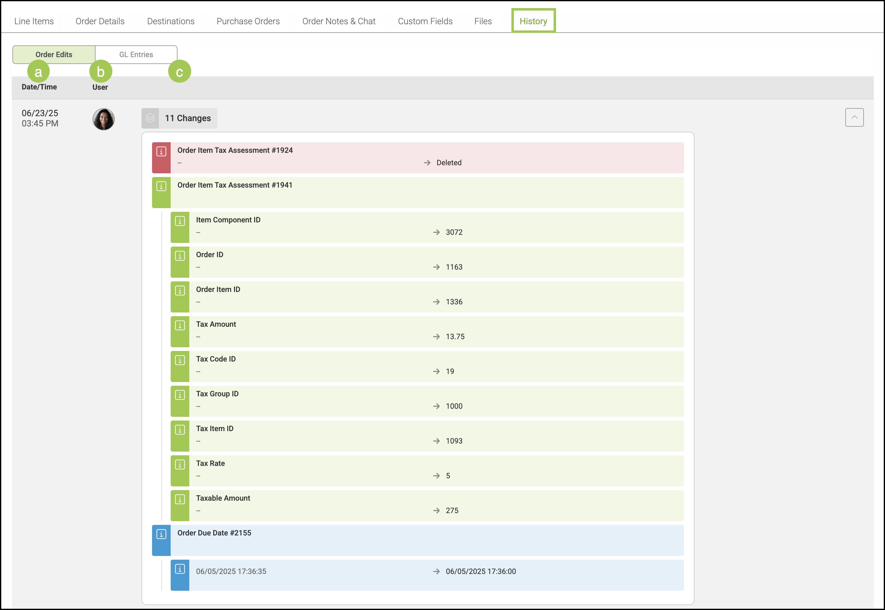The height and width of the screenshot is (610, 885).
Task: Switch to the GL Entries view
Action: pos(136,55)
